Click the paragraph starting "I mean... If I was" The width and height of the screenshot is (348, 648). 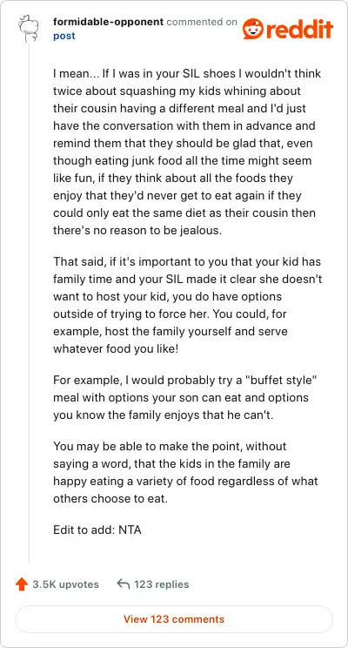186,152
